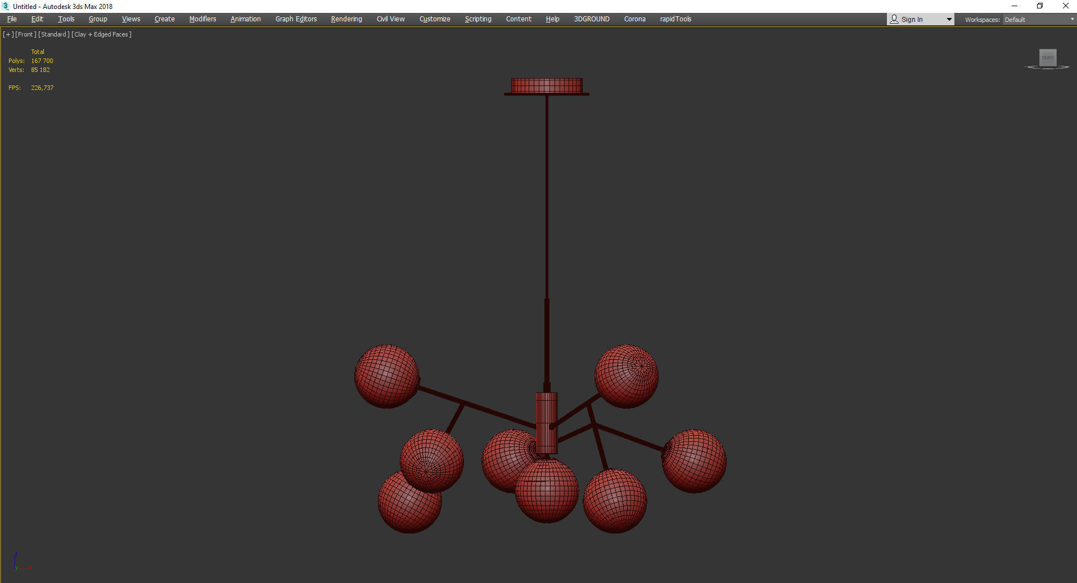Open the 3DGROUND menu

(x=592, y=19)
